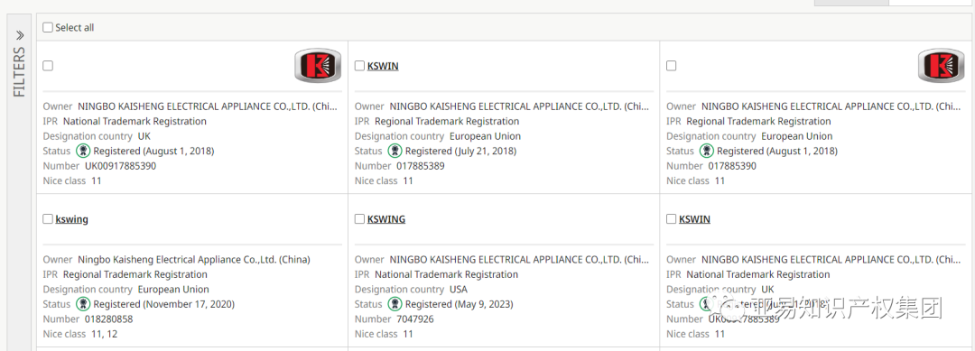Check the KSWIN 017885389 card checkbox

tap(359, 66)
